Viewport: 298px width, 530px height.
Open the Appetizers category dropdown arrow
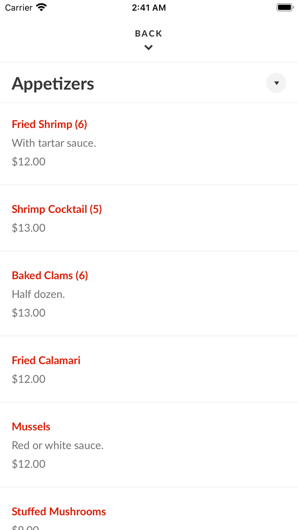click(276, 83)
